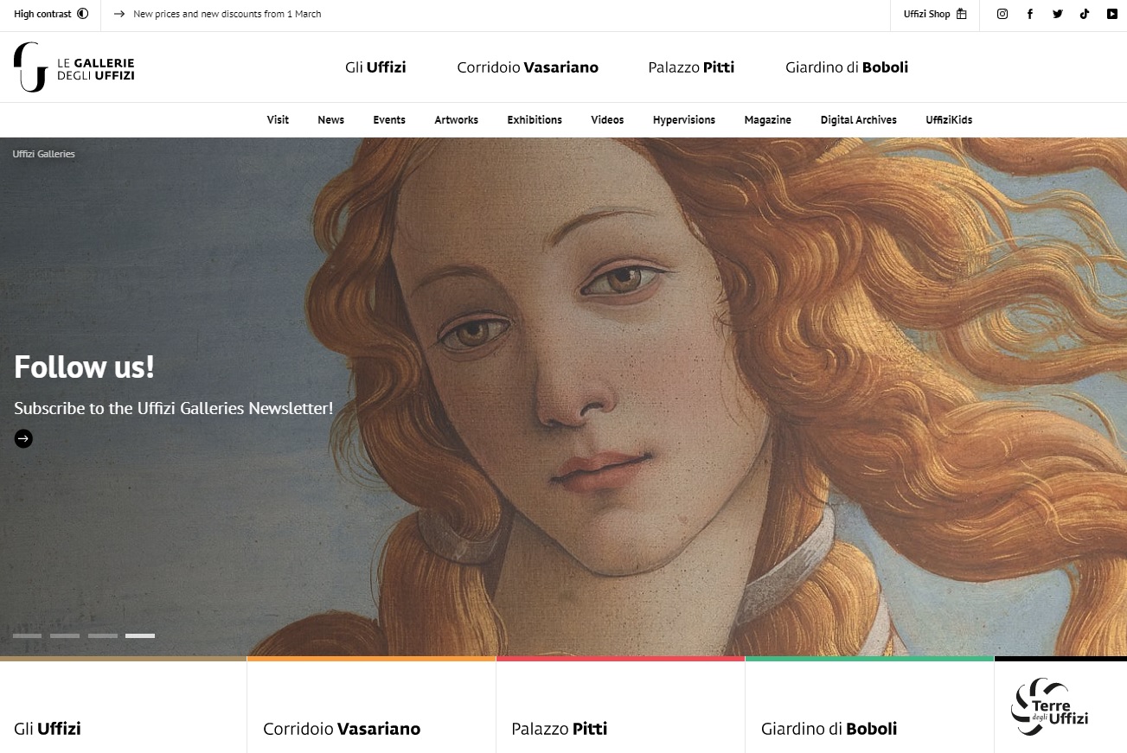Open the Videos menu item
1127x753 pixels.
607,120
